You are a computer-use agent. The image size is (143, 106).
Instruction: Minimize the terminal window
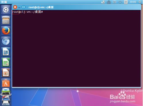coord(19,7)
